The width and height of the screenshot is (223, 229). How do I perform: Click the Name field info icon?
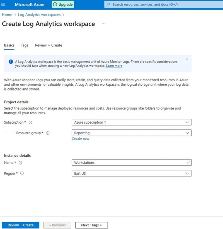(20, 163)
